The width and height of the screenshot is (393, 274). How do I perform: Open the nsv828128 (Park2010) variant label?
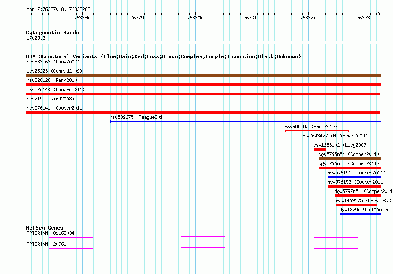click(x=53, y=80)
